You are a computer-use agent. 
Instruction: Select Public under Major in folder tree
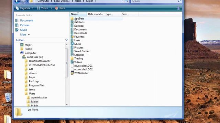click(x=28, y=49)
